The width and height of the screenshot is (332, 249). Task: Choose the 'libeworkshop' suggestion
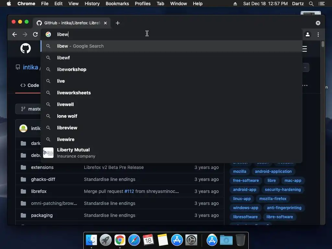[172, 69]
